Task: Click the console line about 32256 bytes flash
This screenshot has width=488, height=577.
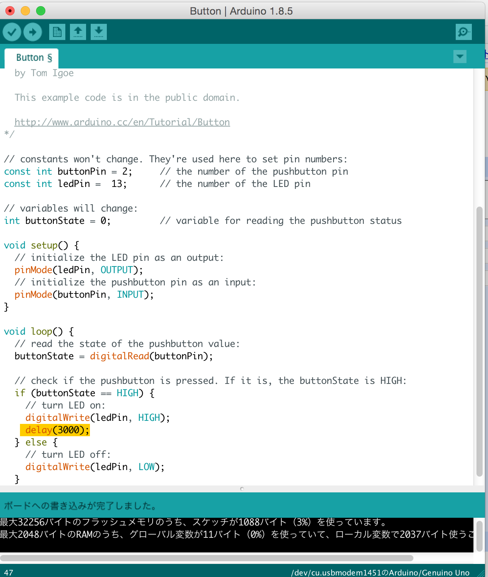Action: coord(194,522)
